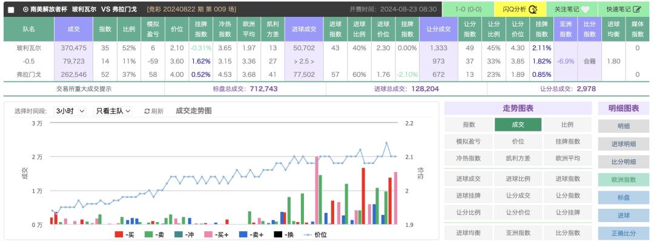Toggle the green 卖 legend series
This screenshot has width=654, height=242.
[154, 235]
